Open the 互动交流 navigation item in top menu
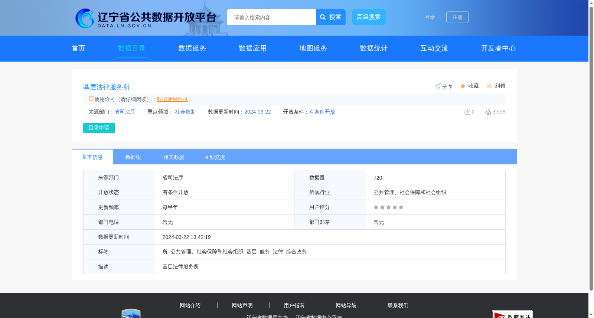The height and width of the screenshot is (318, 594). 434,48
